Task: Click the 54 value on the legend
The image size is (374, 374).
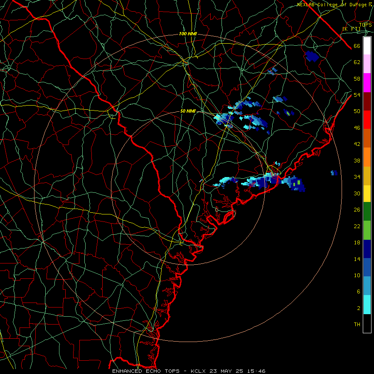Action: 357,95
